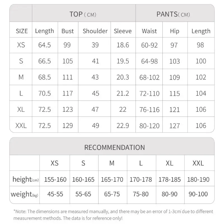This screenshot has height=224, width=224.
Task: Select the Sleeve column header
Action: [123, 31]
